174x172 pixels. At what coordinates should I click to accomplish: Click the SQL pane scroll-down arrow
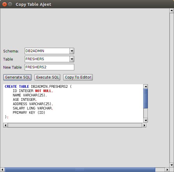[x=146, y=120]
